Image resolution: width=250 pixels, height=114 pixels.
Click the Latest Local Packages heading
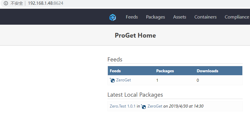tap(135, 95)
